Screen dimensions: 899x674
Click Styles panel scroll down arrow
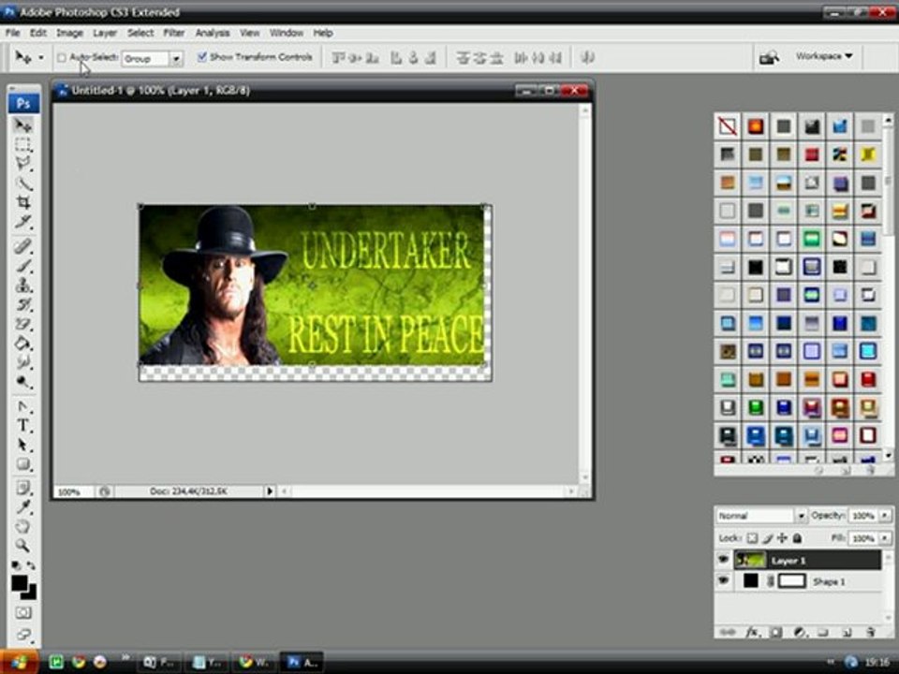click(x=888, y=456)
